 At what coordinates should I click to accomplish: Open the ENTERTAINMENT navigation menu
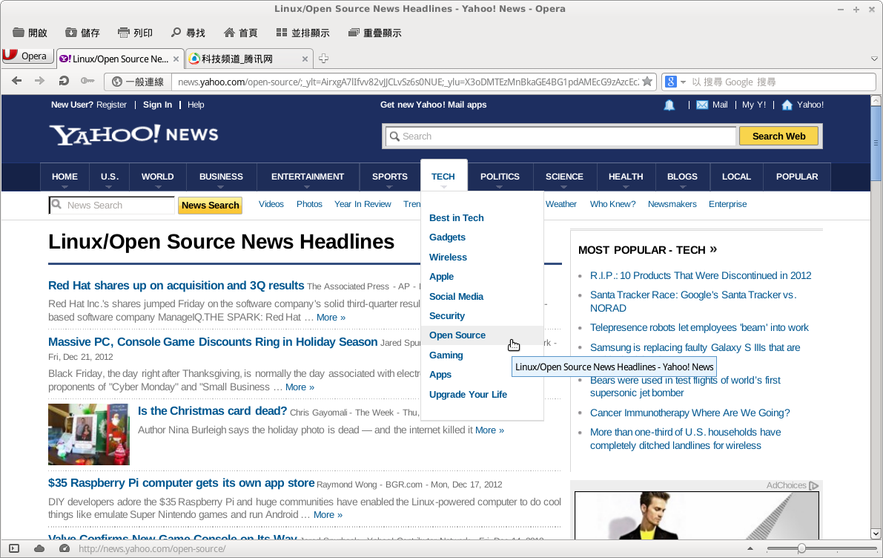pos(308,177)
